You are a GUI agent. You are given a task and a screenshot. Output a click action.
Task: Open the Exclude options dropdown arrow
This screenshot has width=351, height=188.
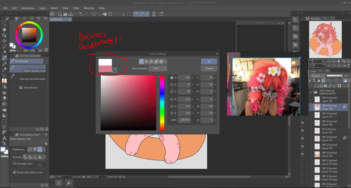[x=44, y=157]
